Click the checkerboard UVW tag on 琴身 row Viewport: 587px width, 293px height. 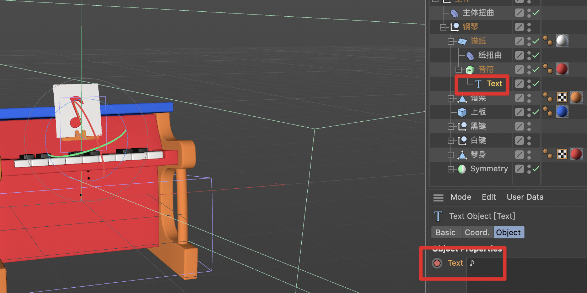pos(562,154)
